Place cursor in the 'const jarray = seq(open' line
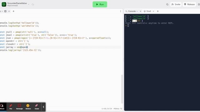 click(x=14, y=47)
